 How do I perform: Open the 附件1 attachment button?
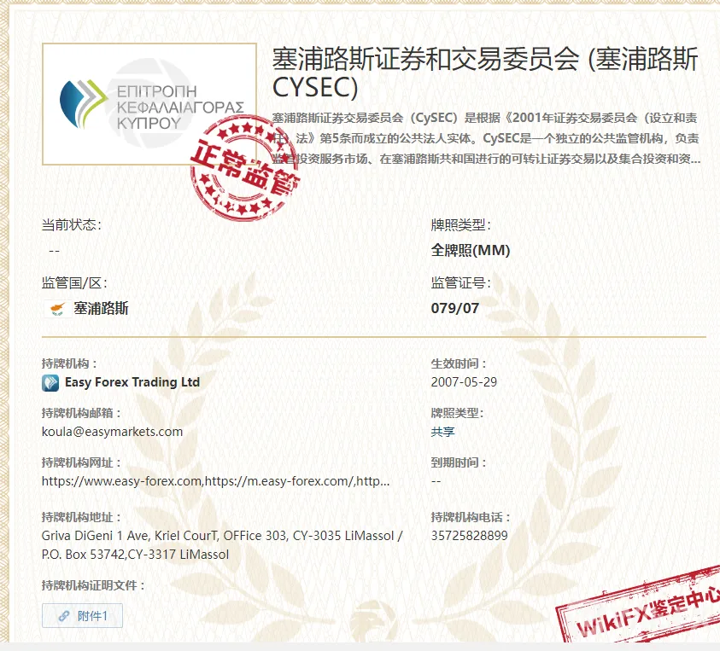point(82,615)
